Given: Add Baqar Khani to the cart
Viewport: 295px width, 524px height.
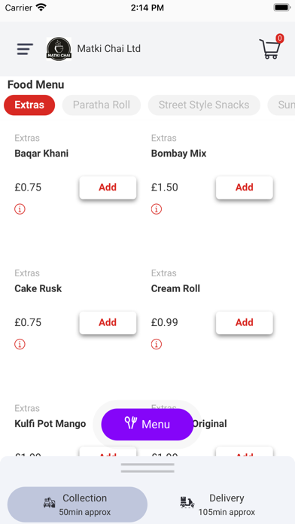Looking at the screenshot, I should [108, 187].
